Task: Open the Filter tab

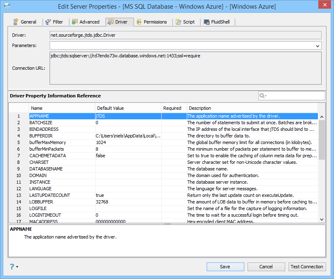Action: (54, 22)
